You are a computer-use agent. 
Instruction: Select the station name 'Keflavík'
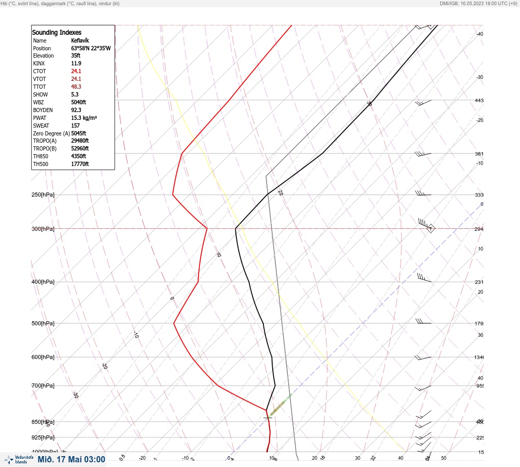80,40
